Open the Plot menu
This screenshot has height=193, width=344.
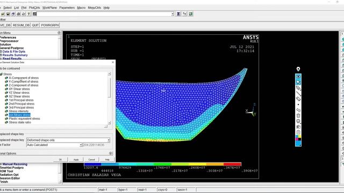24,8
